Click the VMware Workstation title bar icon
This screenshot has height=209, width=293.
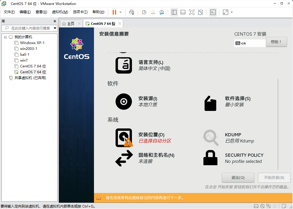pyautogui.click(x=4, y=4)
